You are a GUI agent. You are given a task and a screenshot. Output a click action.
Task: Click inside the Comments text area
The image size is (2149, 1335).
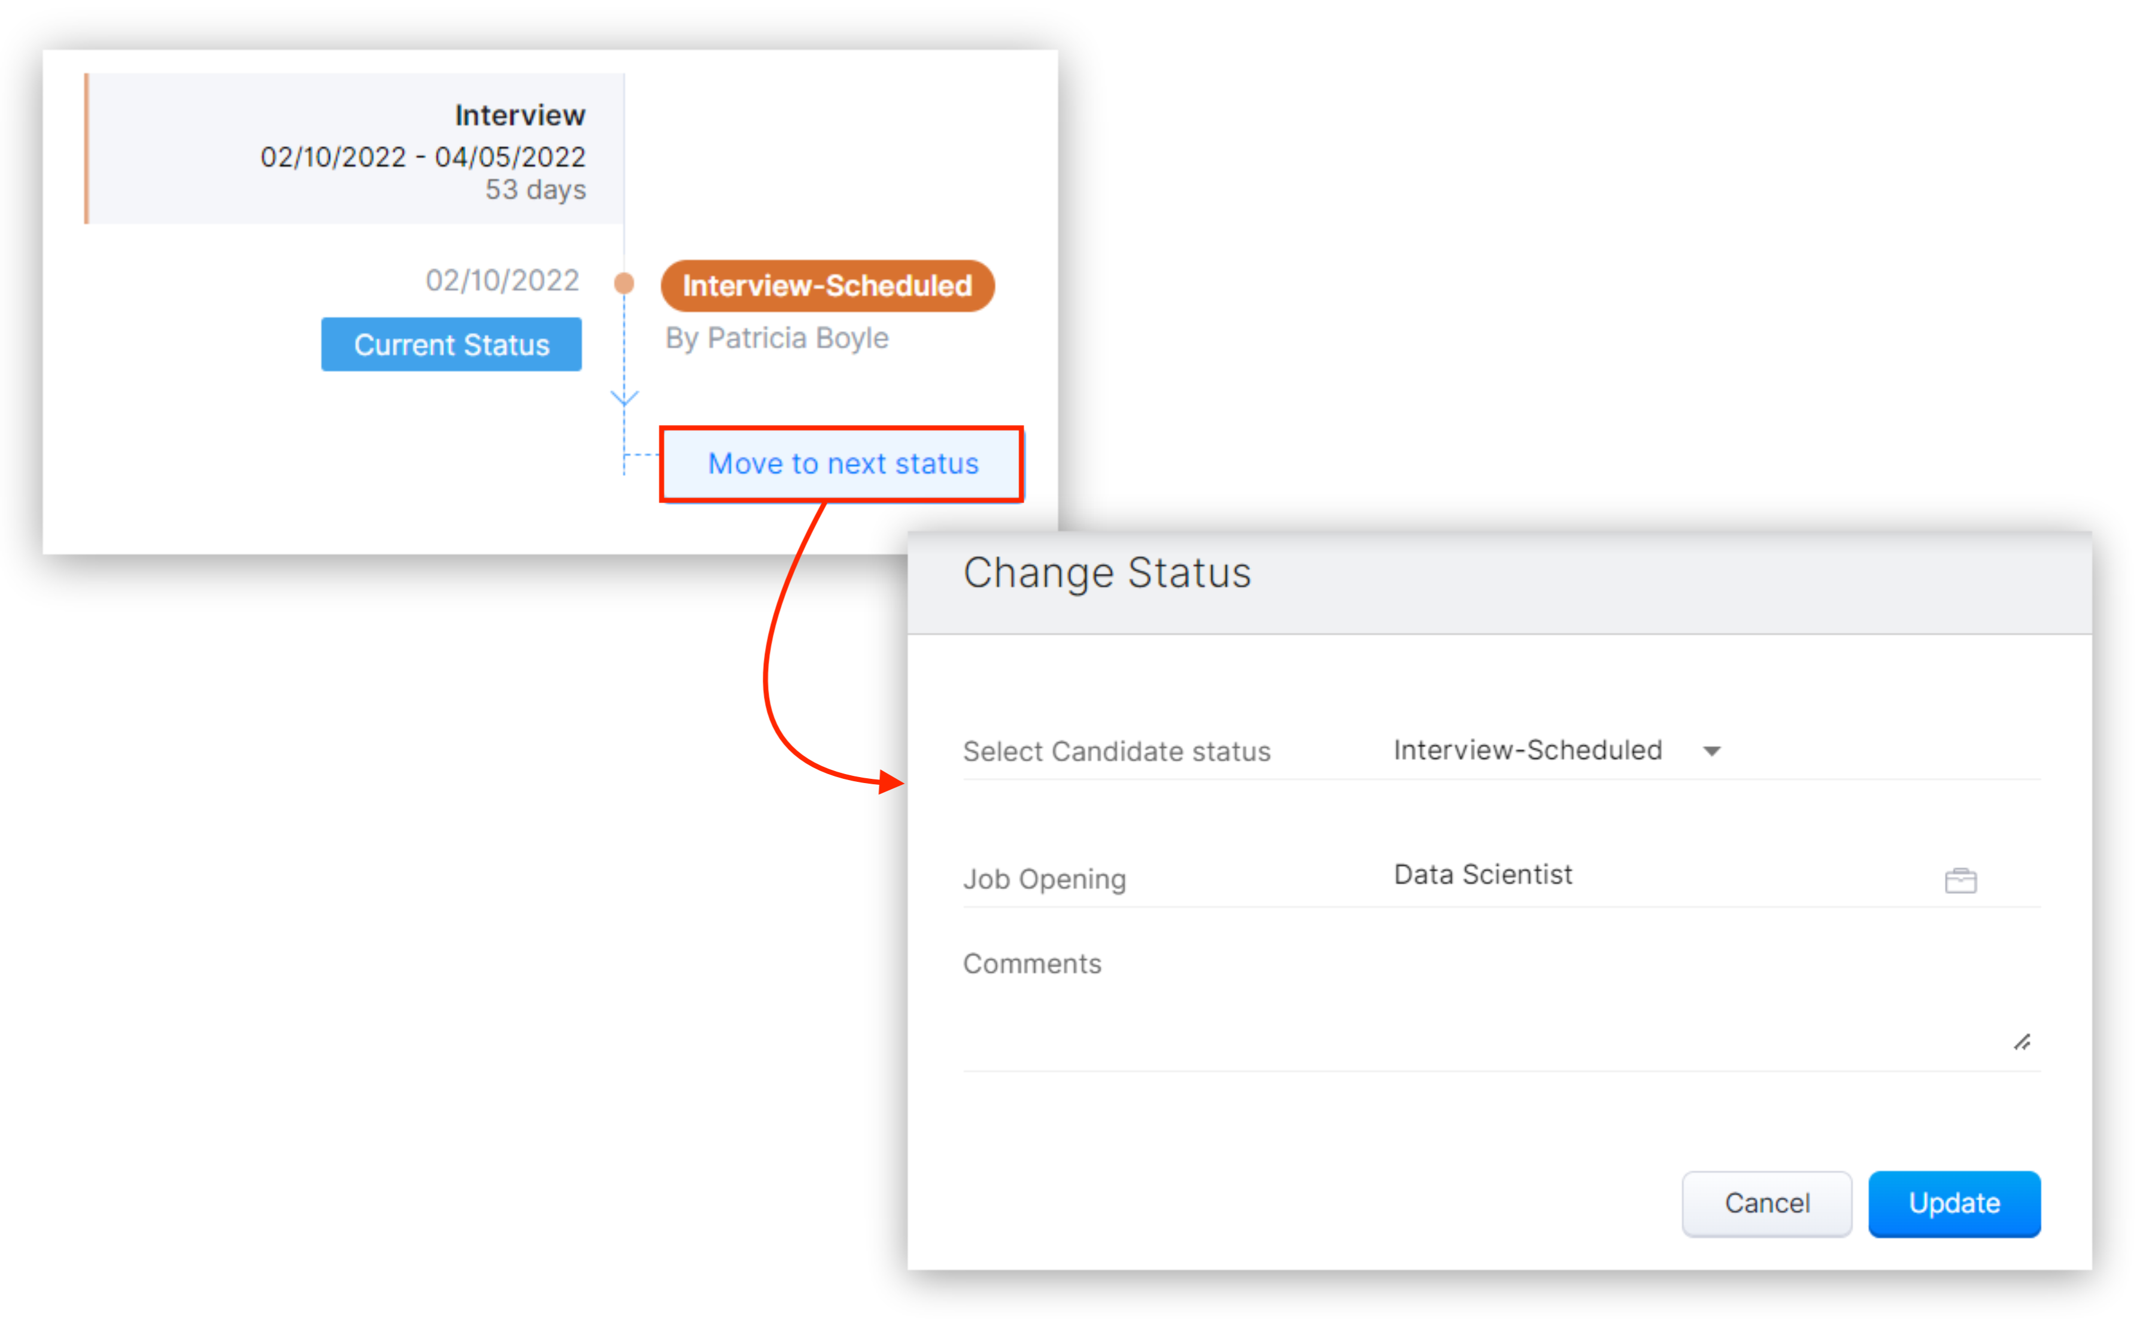click(x=1501, y=1015)
